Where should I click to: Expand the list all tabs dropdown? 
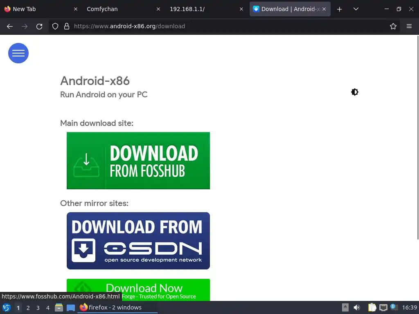356,9
